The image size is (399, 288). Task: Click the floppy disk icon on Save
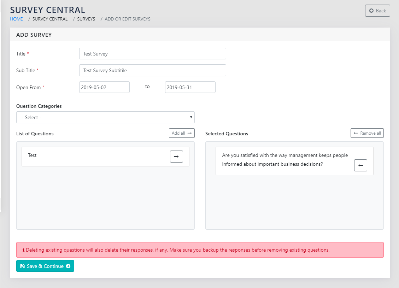point(22,266)
